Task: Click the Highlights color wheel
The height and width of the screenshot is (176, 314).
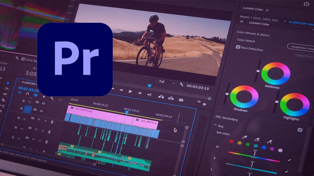Action: pos(295,105)
